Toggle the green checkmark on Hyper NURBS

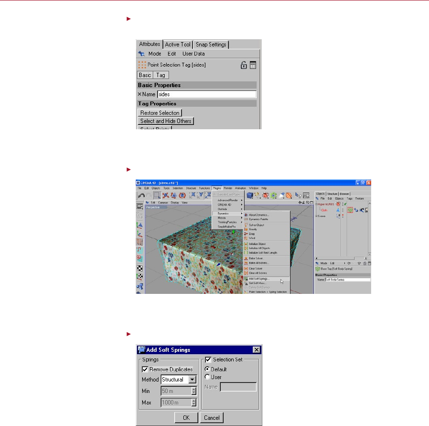pyautogui.click(x=345, y=204)
